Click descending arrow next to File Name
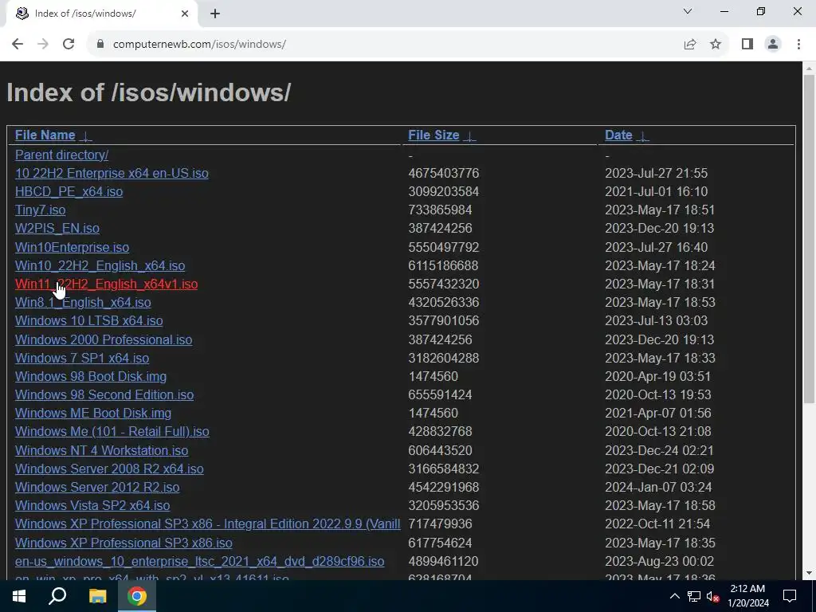The image size is (816, 612). (x=86, y=136)
